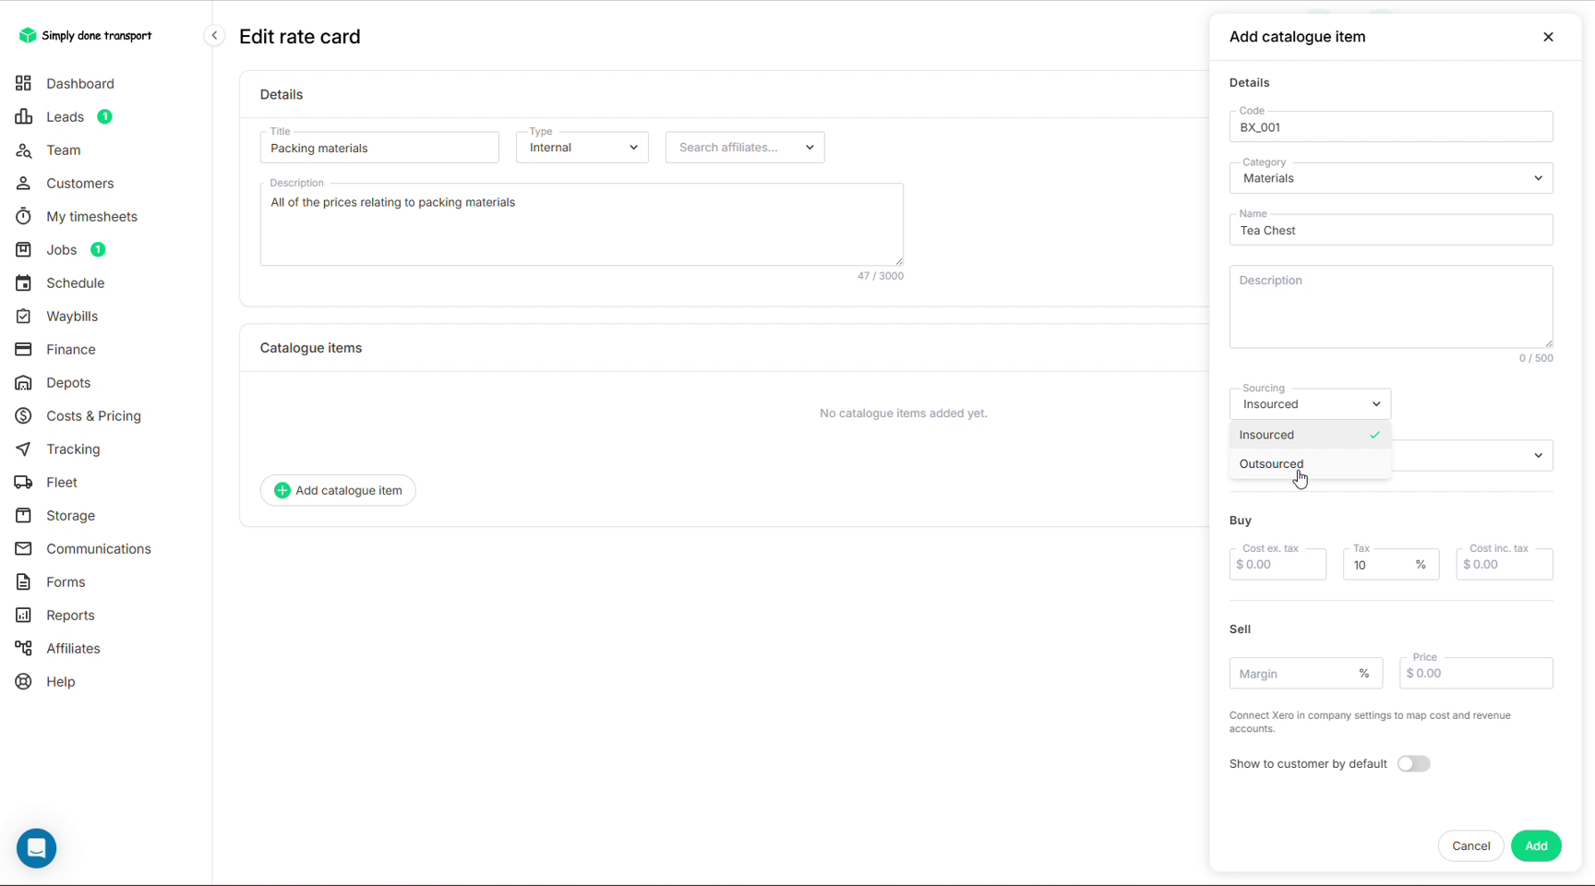1595x886 pixels.
Task: Open the Category Materials dropdown
Action: 1391,178
